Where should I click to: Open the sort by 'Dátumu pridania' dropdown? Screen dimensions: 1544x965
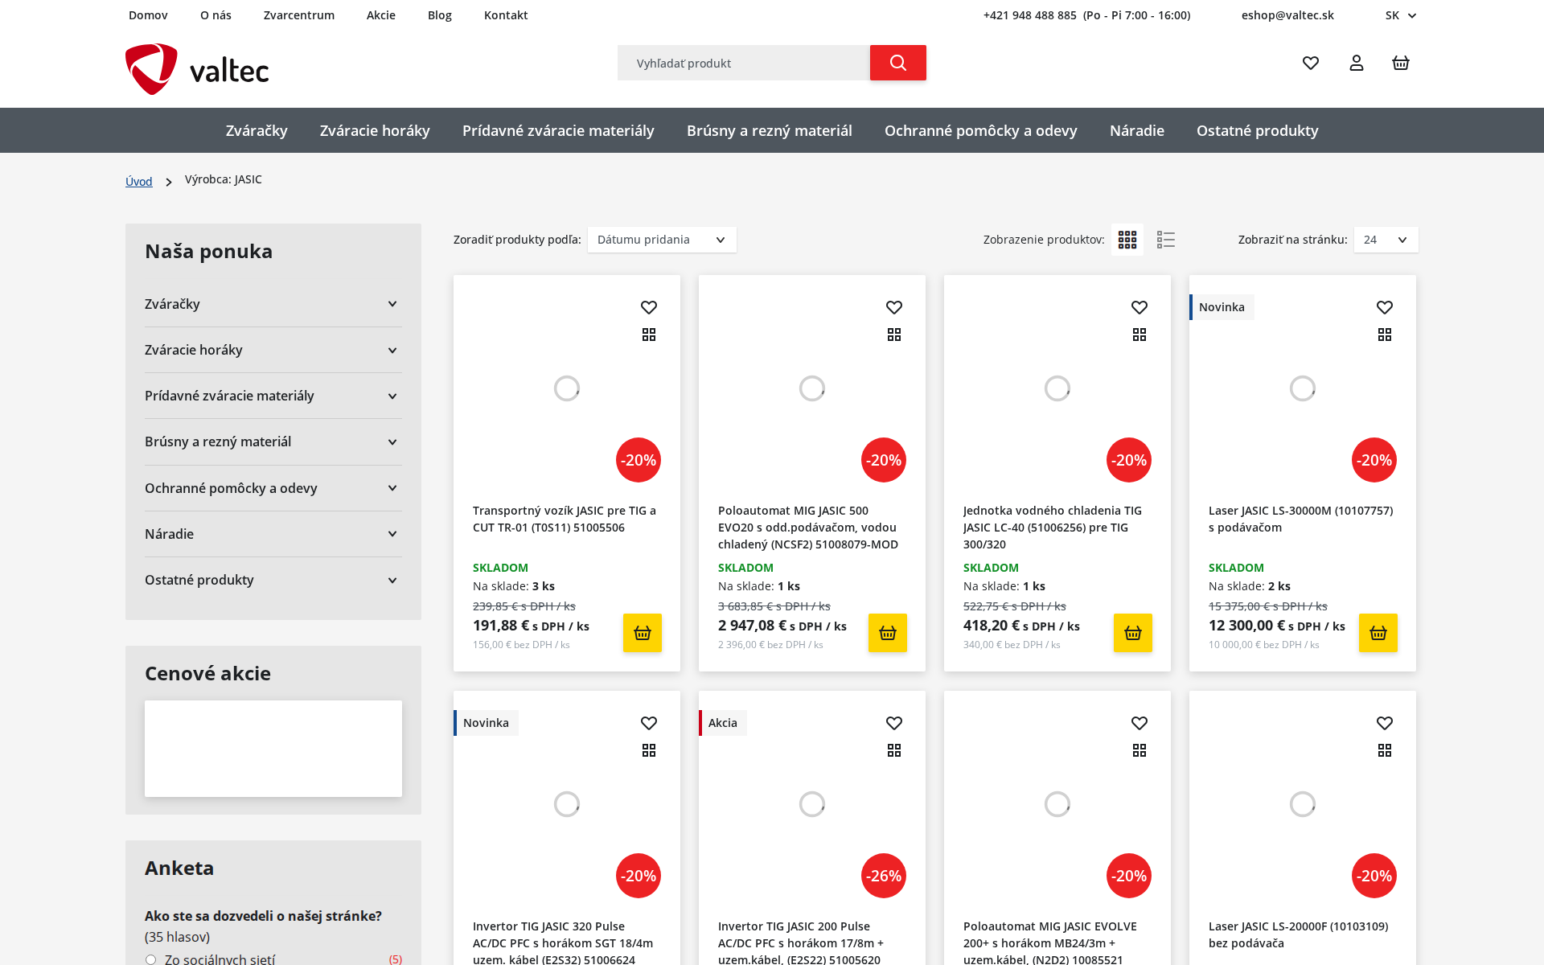[661, 240]
